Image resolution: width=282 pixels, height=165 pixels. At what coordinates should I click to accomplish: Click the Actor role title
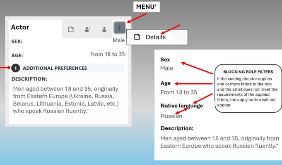point(20,27)
